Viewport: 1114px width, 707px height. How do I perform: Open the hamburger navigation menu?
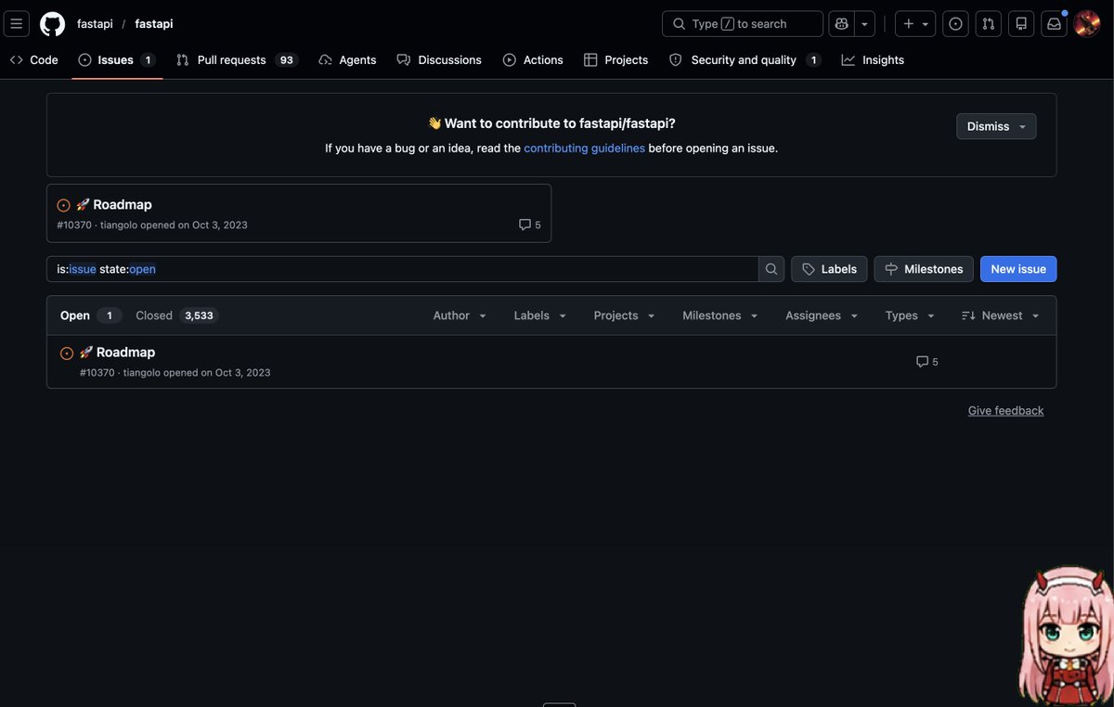[17, 24]
